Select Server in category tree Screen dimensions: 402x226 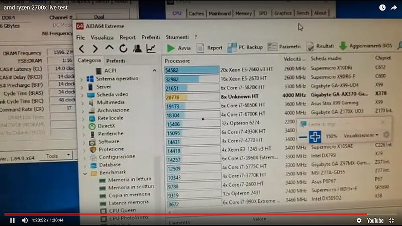pyautogui.click(x=104, y=86)
